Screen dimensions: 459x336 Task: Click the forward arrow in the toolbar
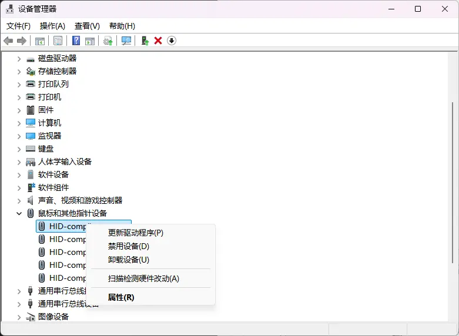[22, 41]
